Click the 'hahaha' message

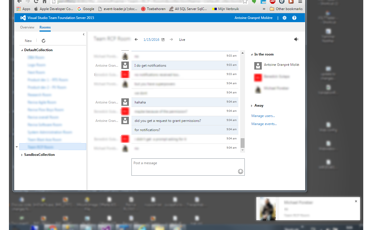185,102
